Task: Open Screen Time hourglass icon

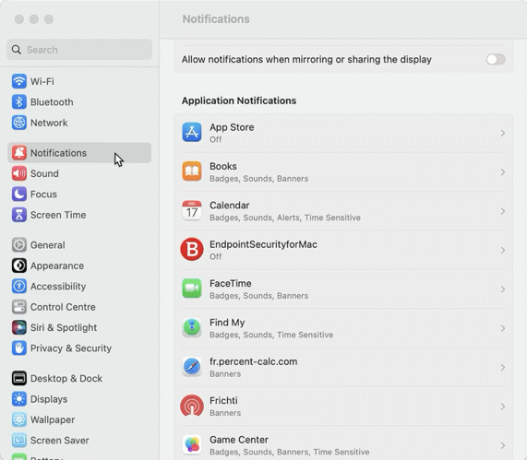Action: (x=19, y=215)
